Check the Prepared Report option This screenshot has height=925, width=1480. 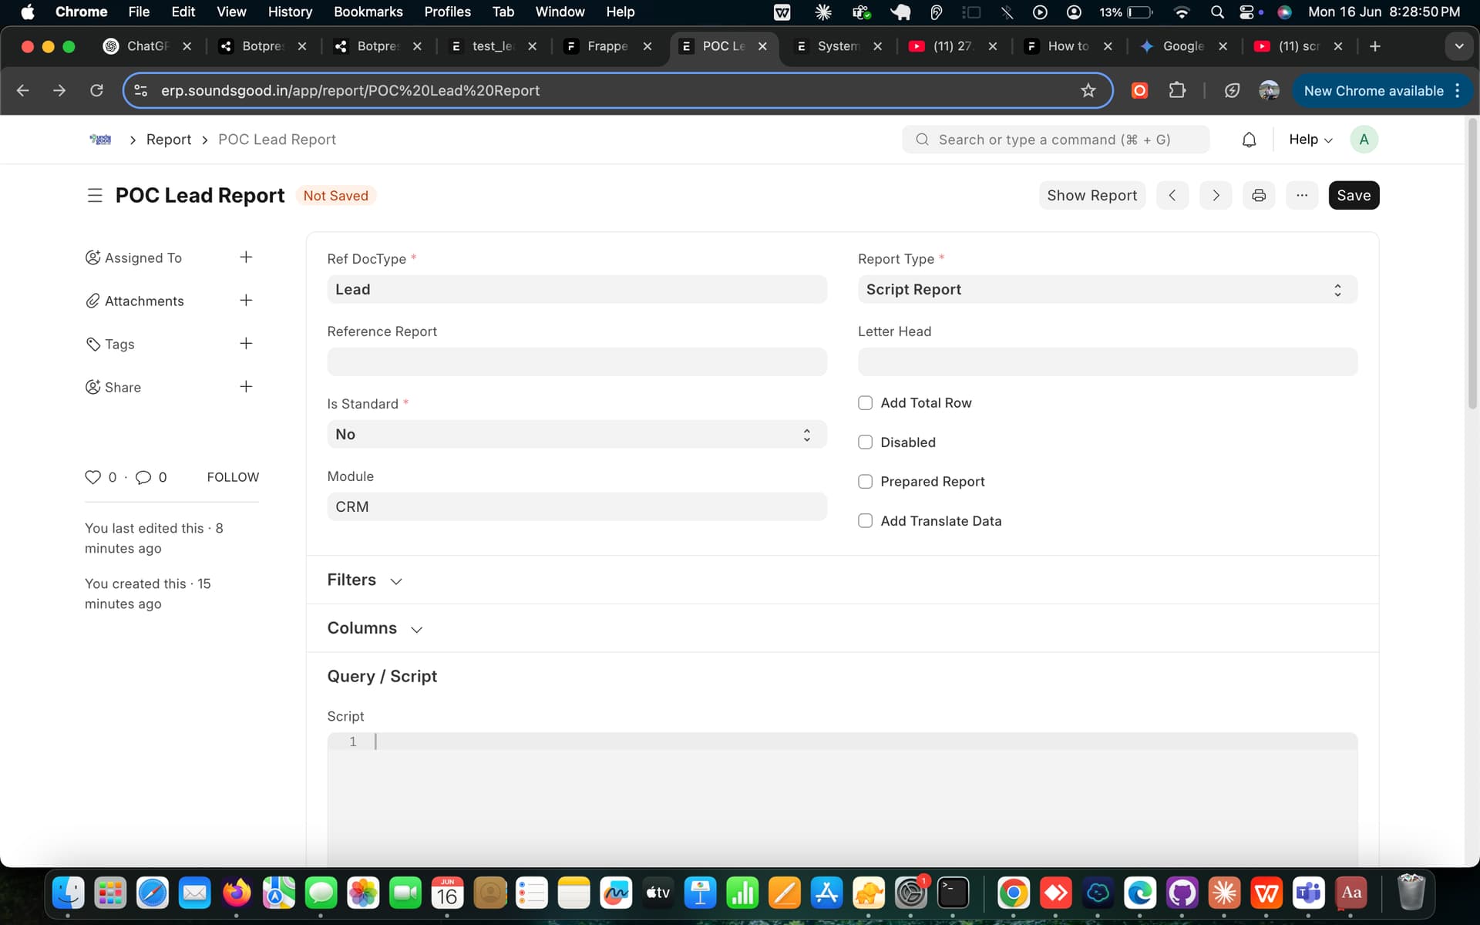click(x=865, y=482)
